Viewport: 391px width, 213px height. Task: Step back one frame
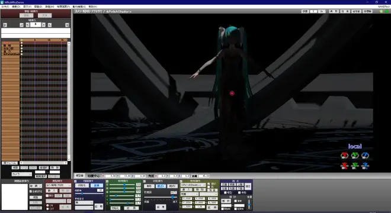[28, 25]
